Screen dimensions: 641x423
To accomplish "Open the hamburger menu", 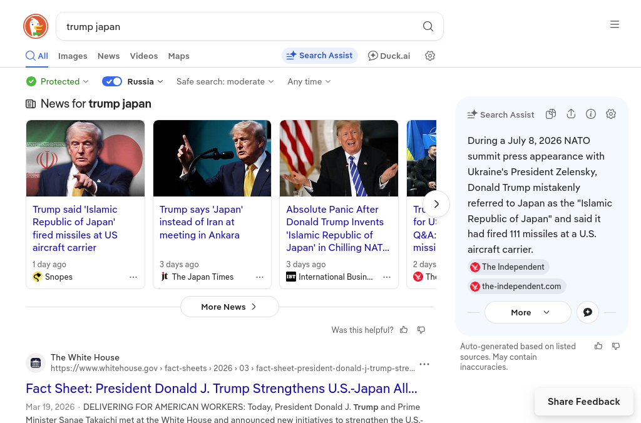I will [615, 24].
